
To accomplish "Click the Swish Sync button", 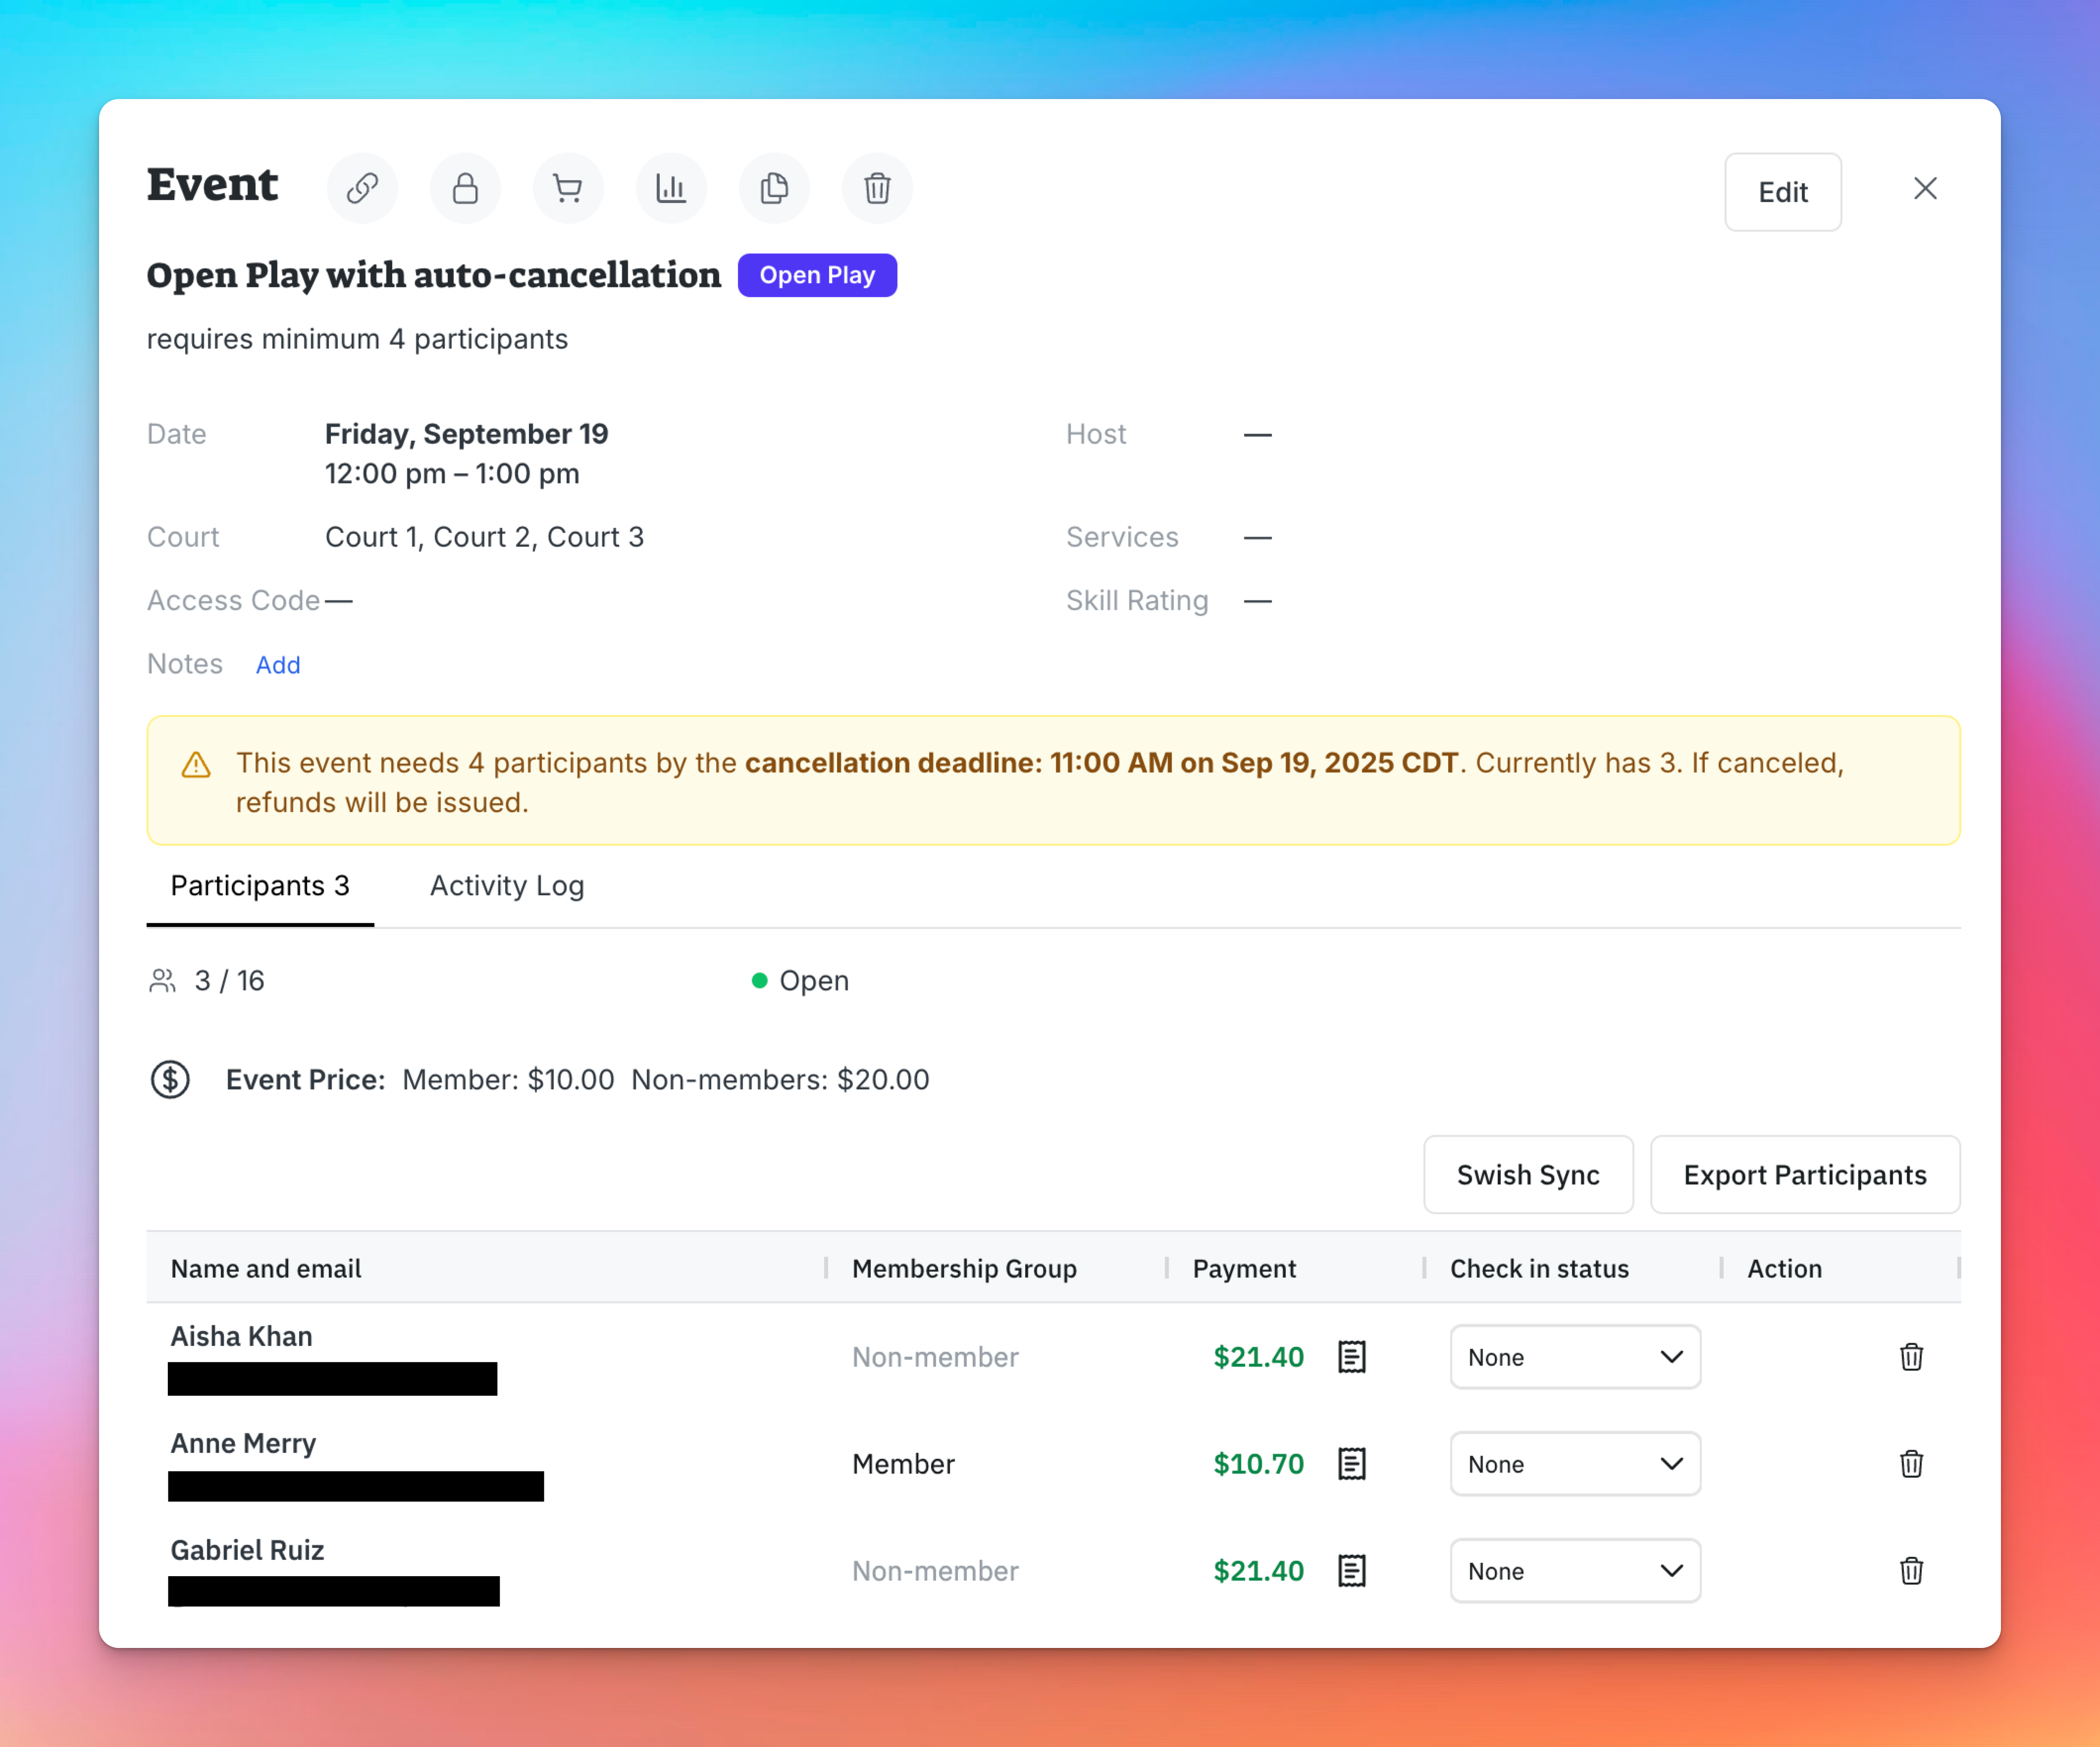I will tap(1528, 1174).
